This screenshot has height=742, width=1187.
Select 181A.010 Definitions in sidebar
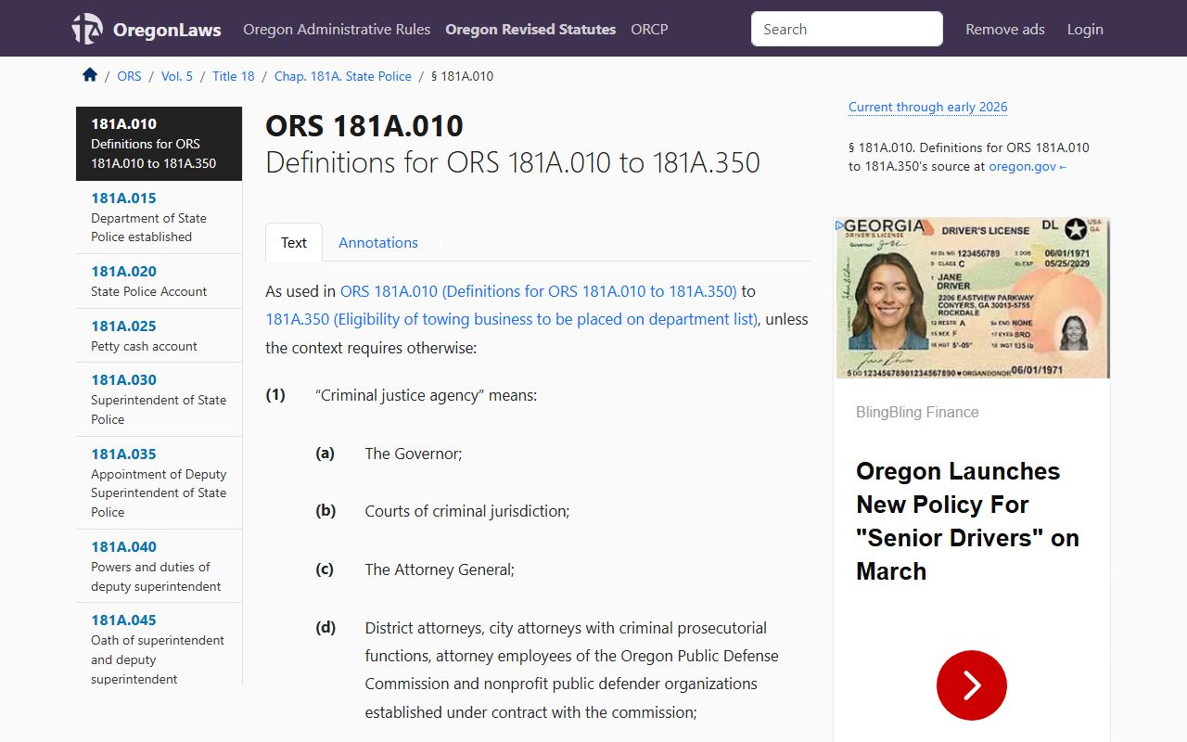coord(159,143)
